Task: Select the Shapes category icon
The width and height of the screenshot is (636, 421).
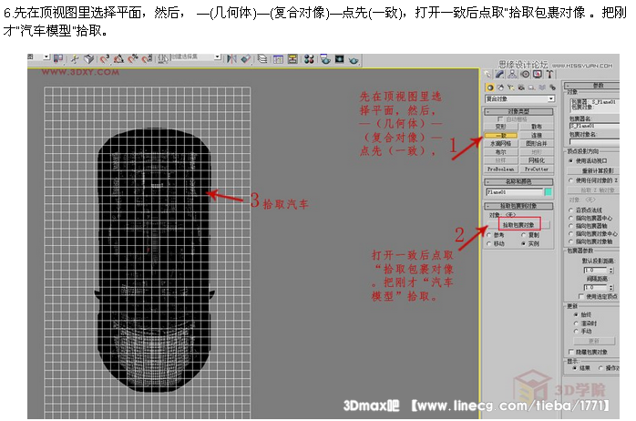Action: click(x=500, y=87)
